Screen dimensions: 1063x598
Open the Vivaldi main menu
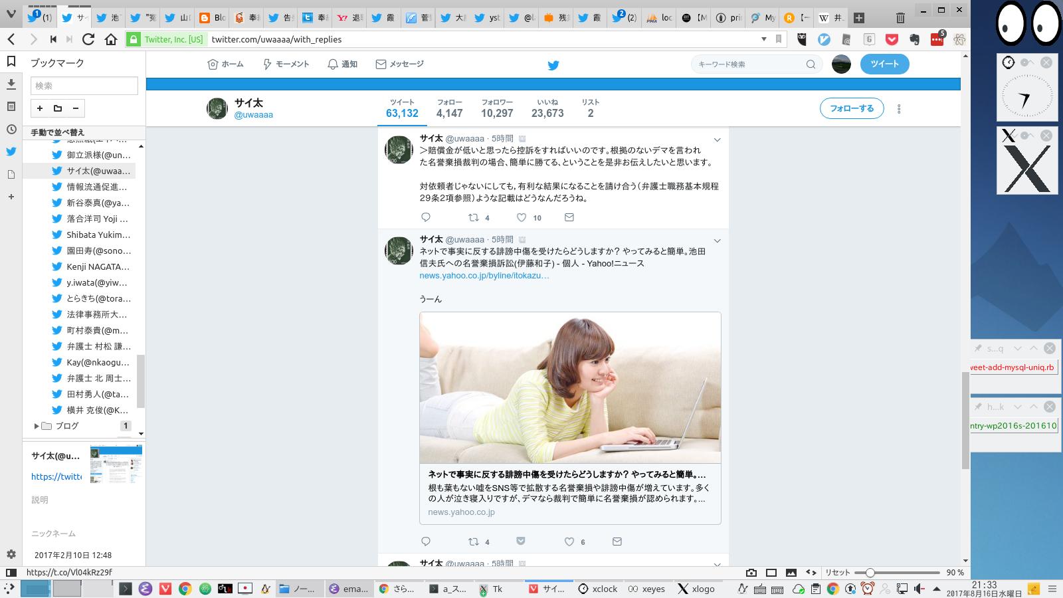(11, 15)
